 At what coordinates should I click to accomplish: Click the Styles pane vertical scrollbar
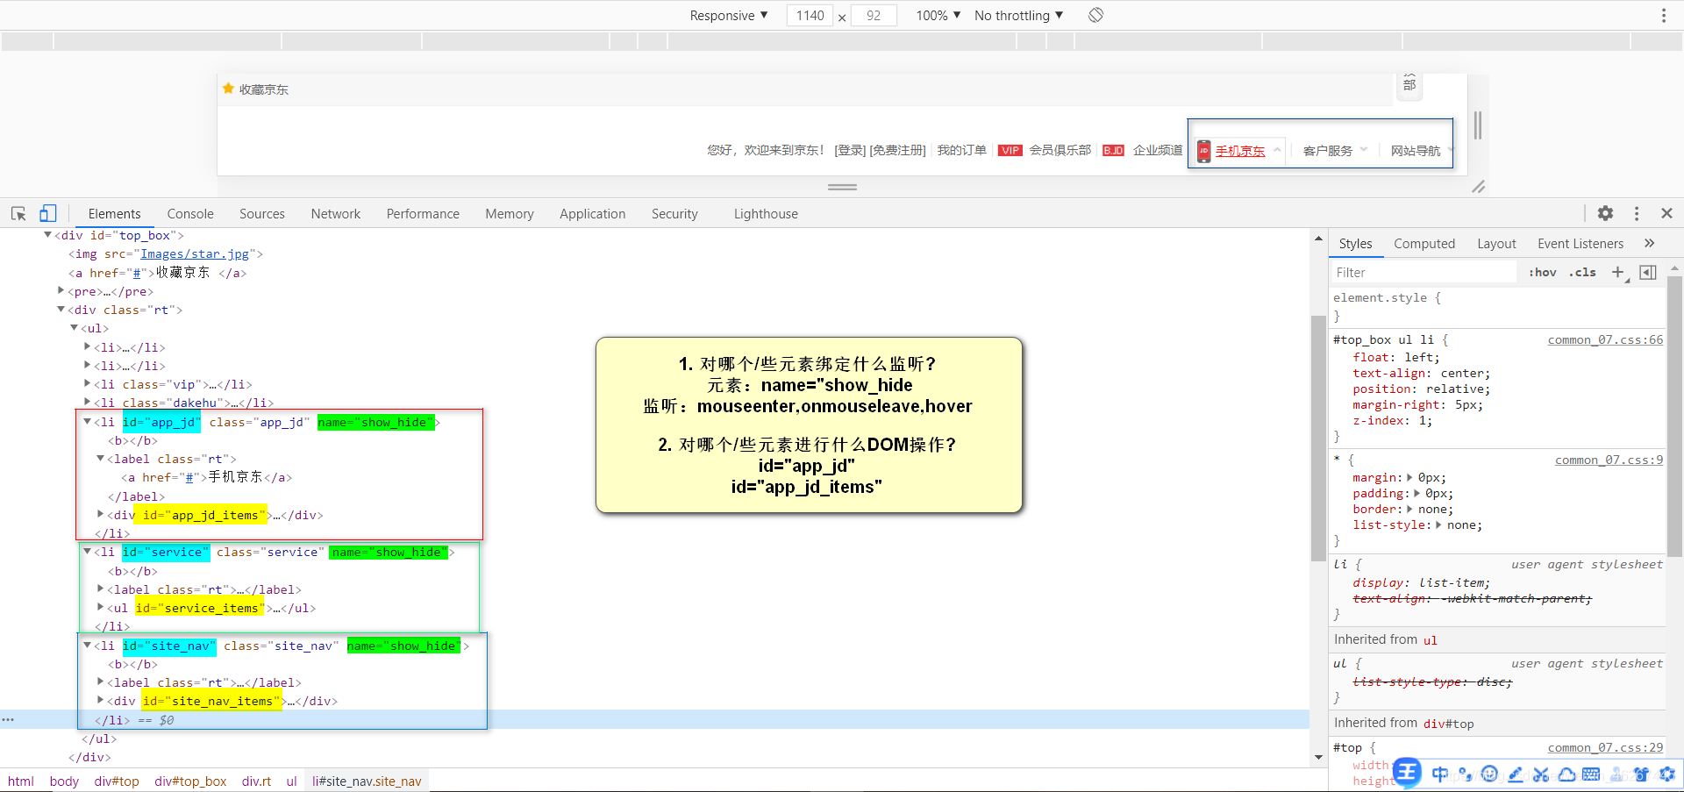pyautogui.click(x=1674, y=417)
